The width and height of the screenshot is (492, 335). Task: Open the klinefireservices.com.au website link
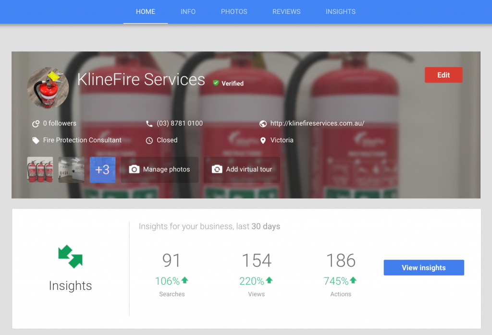click(x=317, y=123)
